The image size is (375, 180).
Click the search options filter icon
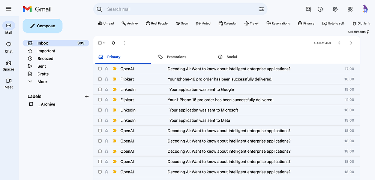261,9
